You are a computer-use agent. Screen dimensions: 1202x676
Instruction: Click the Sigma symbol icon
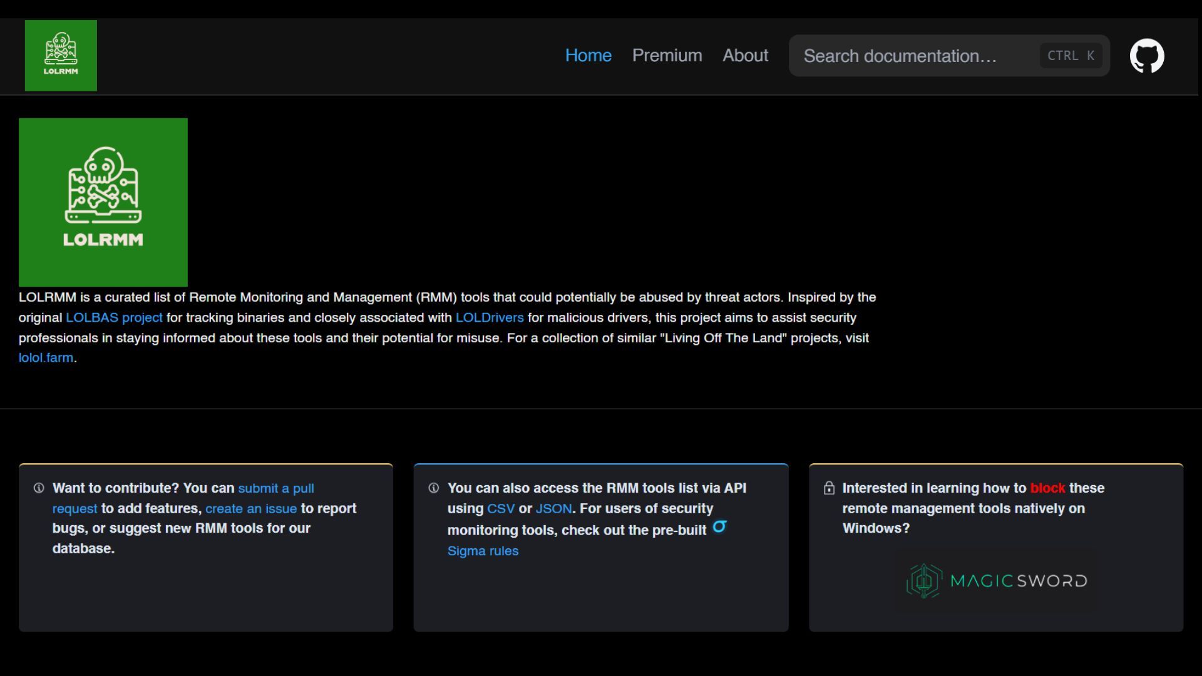click(719, 526)
